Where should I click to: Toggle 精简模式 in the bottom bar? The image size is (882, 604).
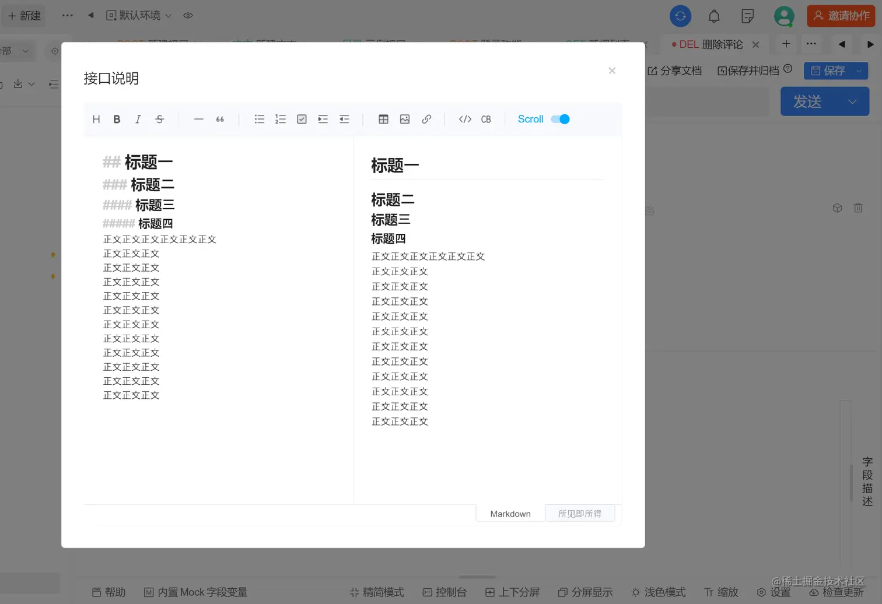click(377, 592)
